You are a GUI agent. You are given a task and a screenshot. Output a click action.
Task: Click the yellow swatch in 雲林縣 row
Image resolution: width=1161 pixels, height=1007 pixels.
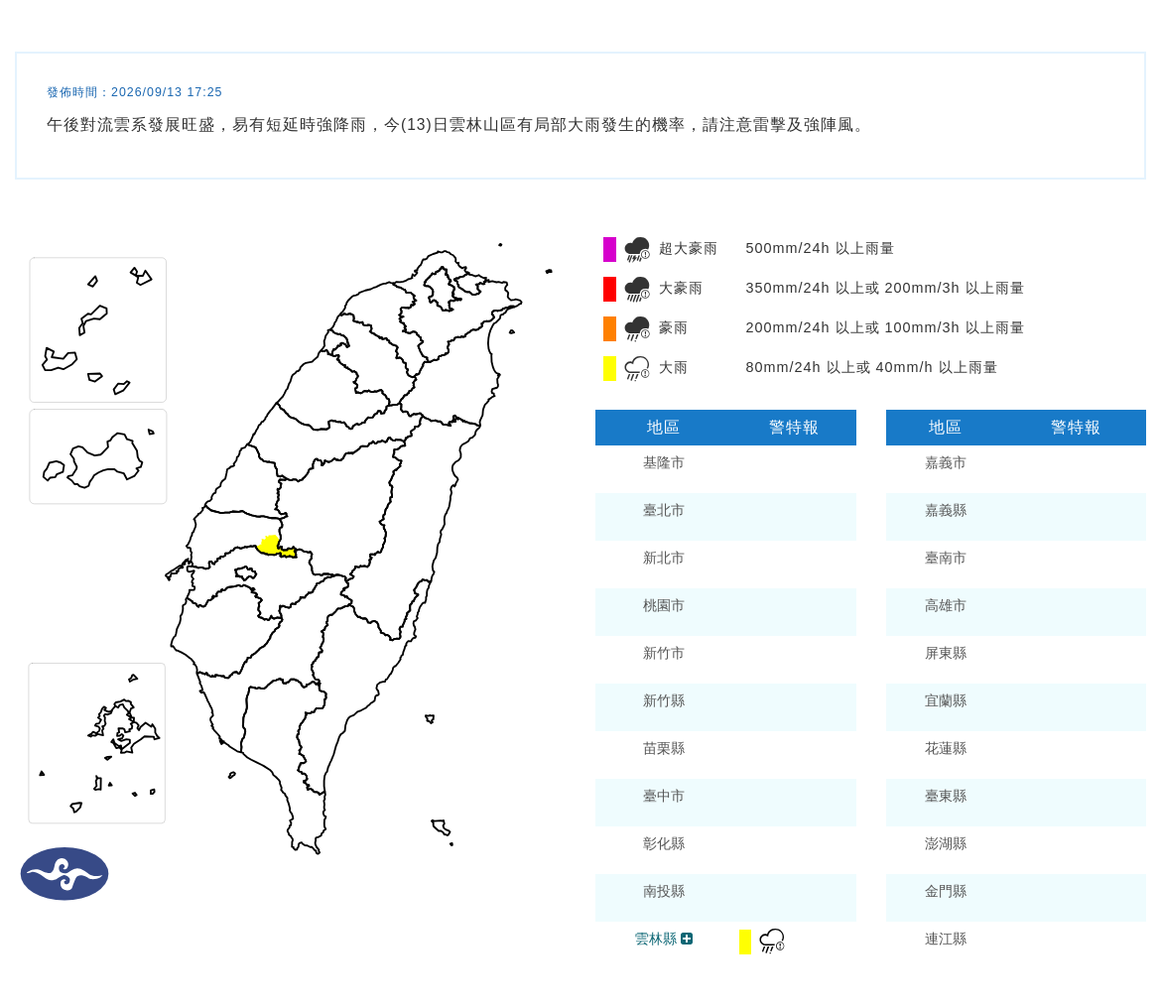(745, 942)
